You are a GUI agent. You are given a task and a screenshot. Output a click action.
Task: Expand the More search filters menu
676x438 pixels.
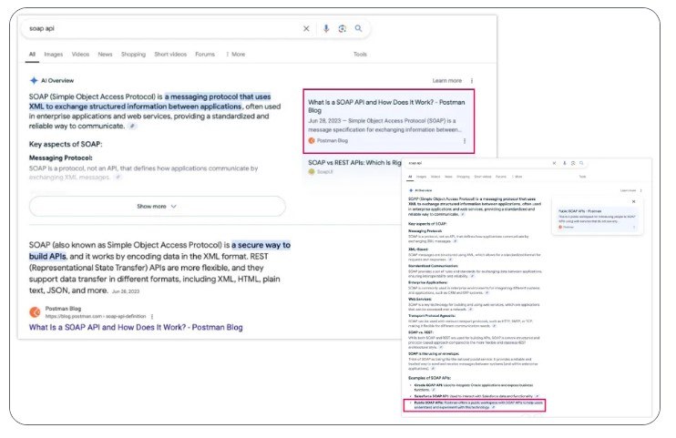point(235,55)
